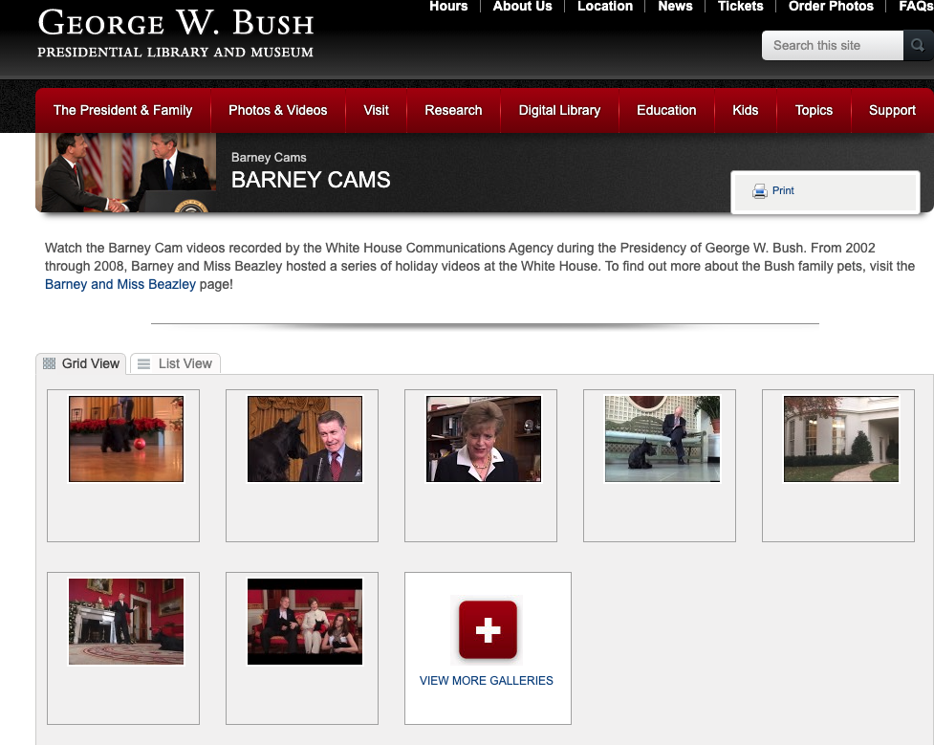Open the Topics menu

pyautogui.click(x=814, y=110)
